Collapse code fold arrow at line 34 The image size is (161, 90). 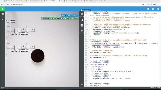[87, 42]
